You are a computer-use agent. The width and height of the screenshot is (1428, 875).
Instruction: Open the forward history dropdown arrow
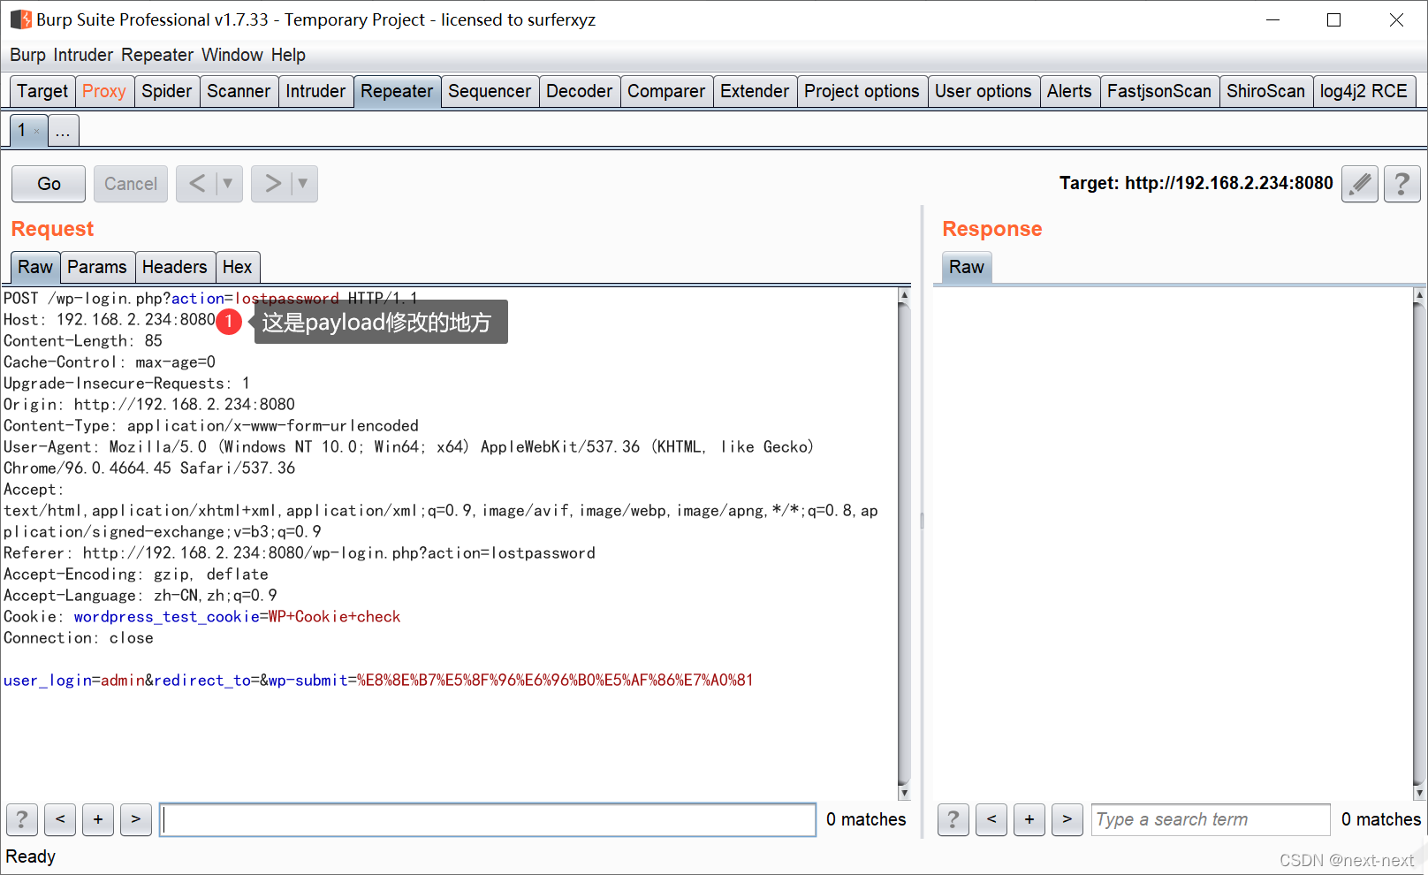coord(303,184)
